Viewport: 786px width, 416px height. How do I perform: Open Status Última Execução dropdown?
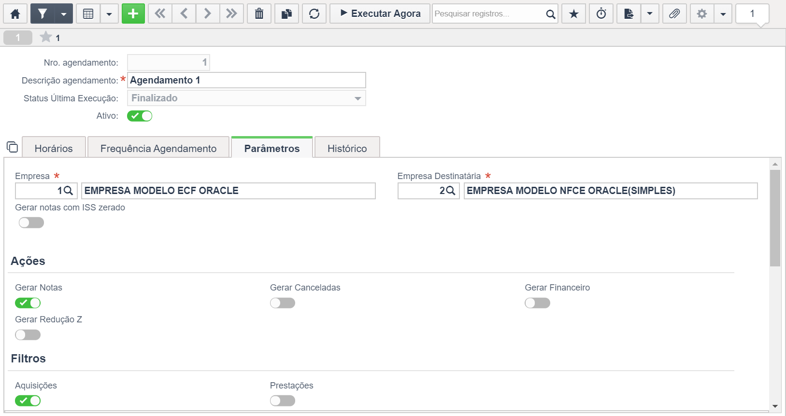tap(246, 98)
